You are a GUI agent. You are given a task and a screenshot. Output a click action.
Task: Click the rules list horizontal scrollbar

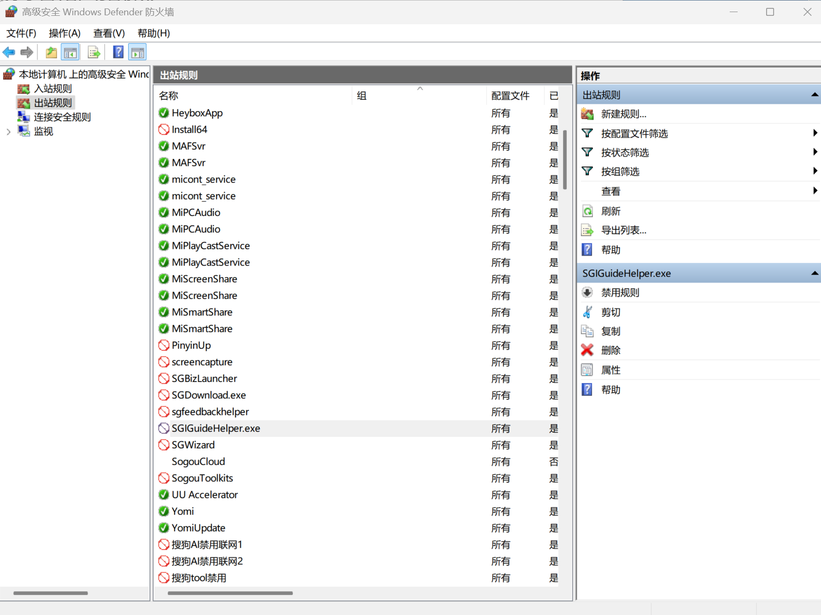[x=230, y=593]
